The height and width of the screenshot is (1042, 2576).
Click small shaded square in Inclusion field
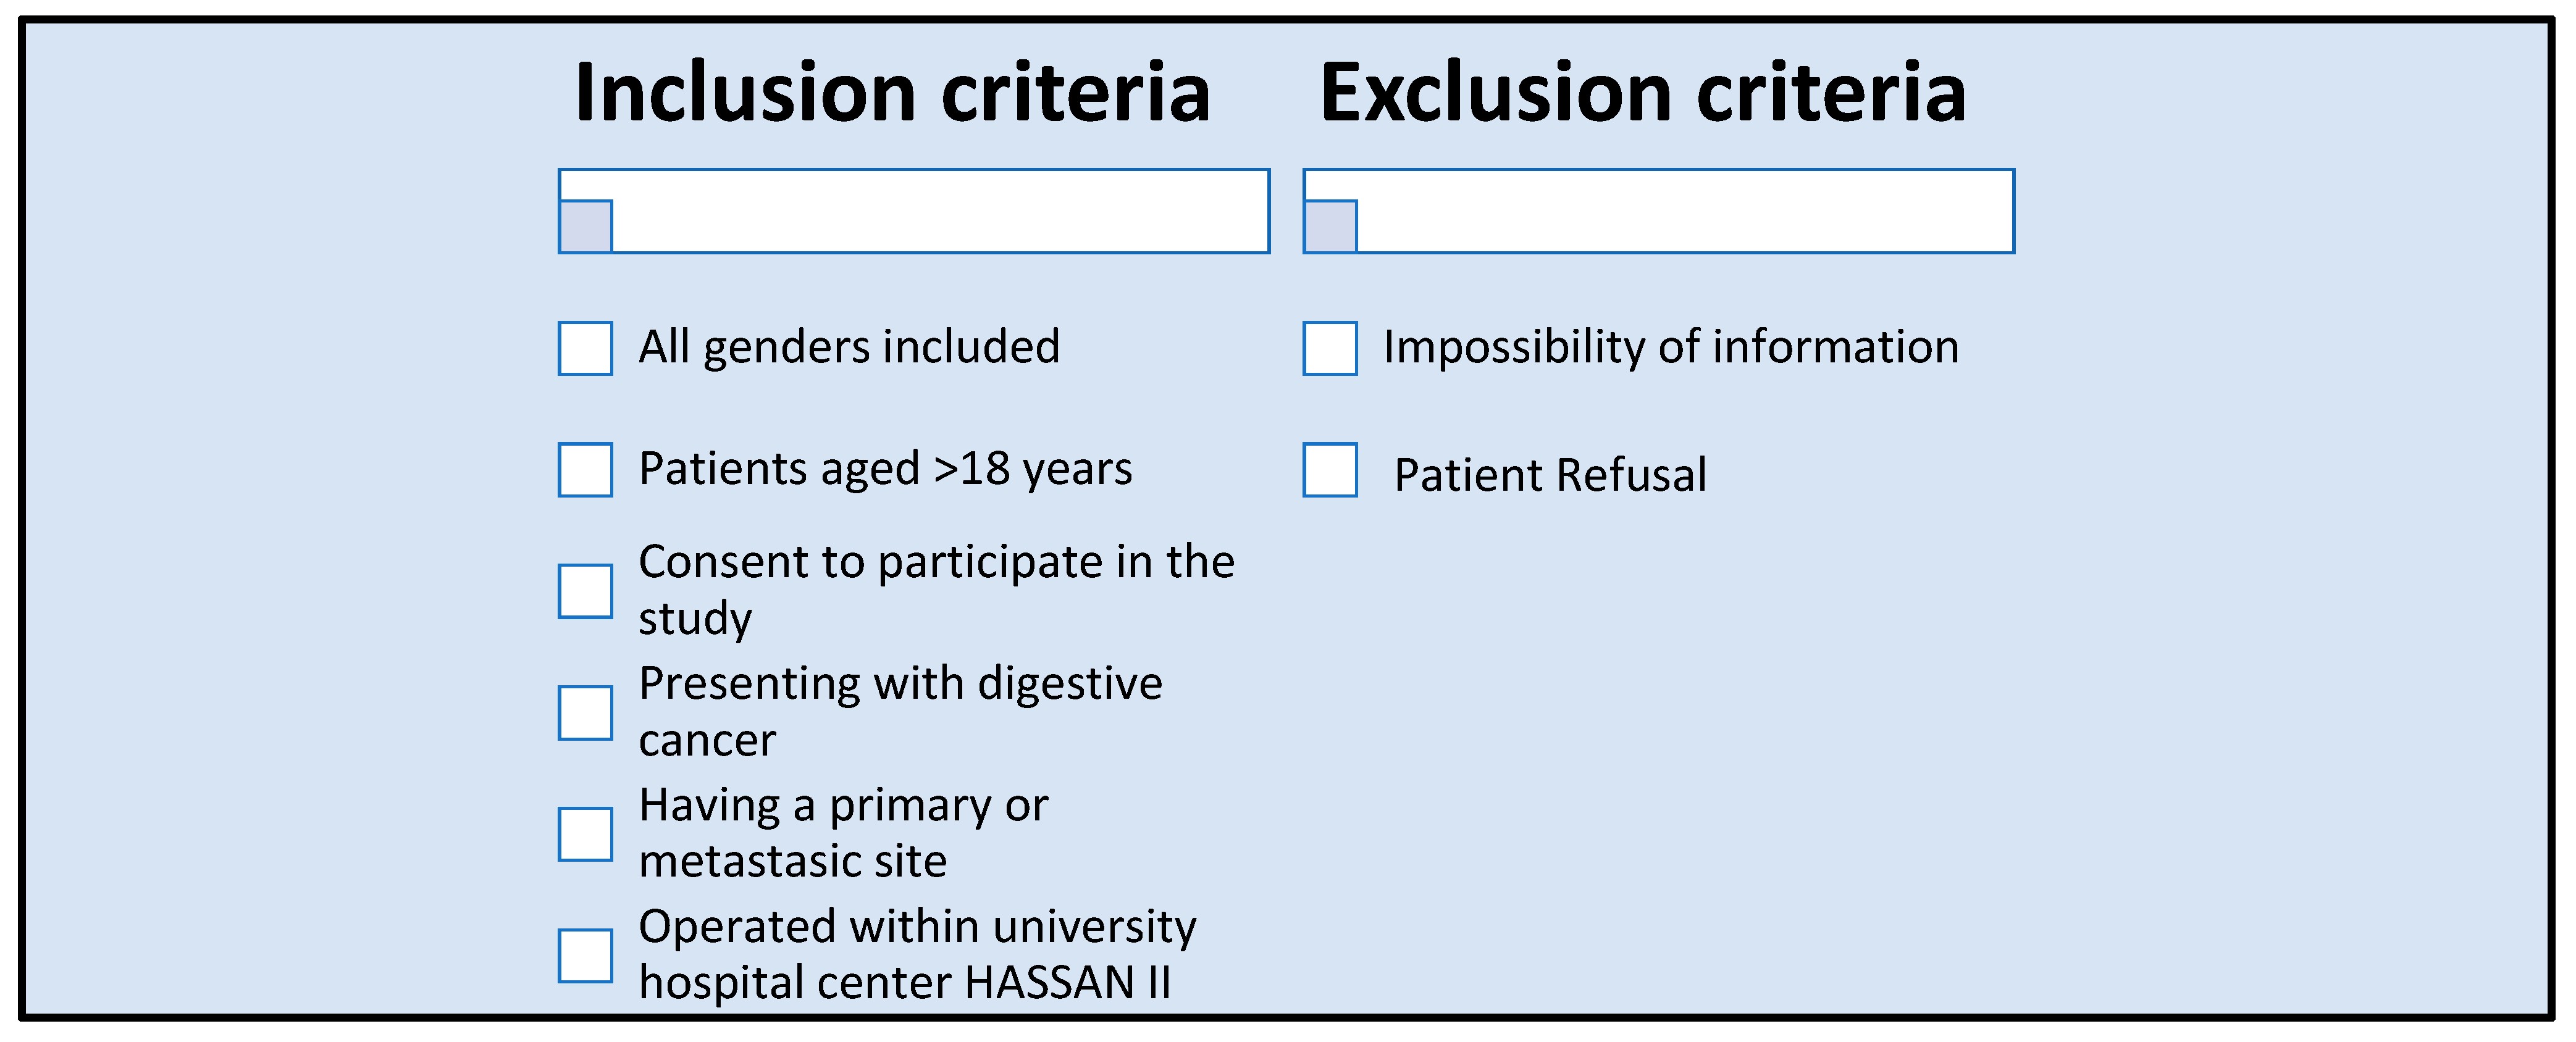pos(585,227)
